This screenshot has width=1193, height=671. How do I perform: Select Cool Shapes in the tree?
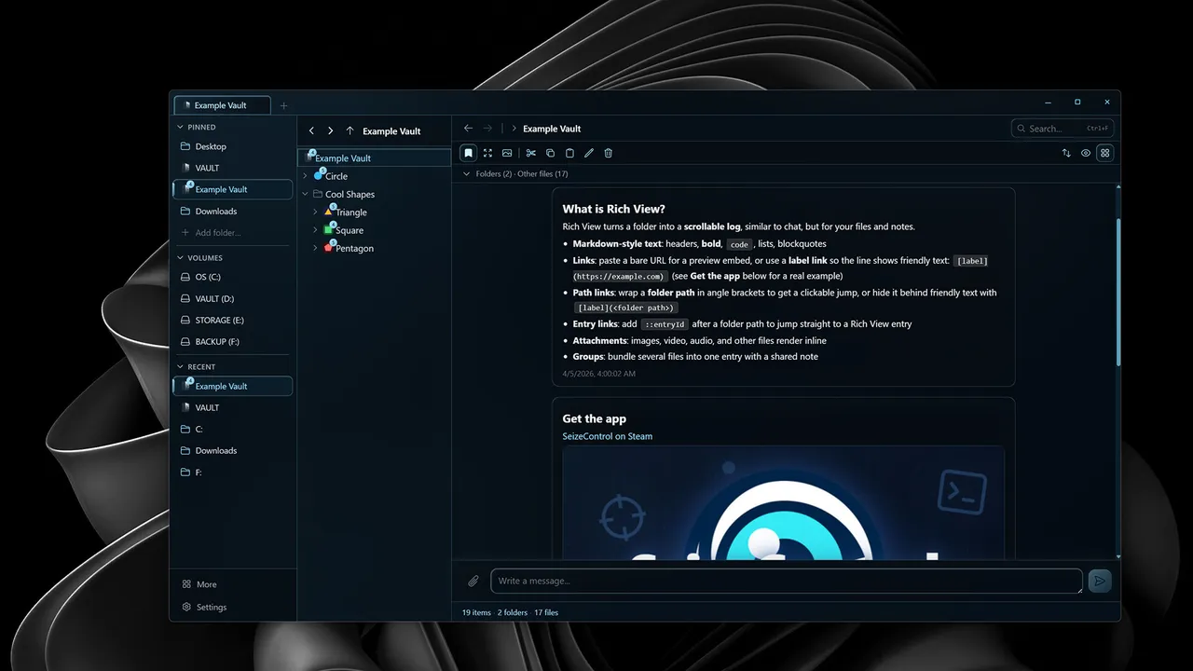pyautogui.click(x=375, y=194)
